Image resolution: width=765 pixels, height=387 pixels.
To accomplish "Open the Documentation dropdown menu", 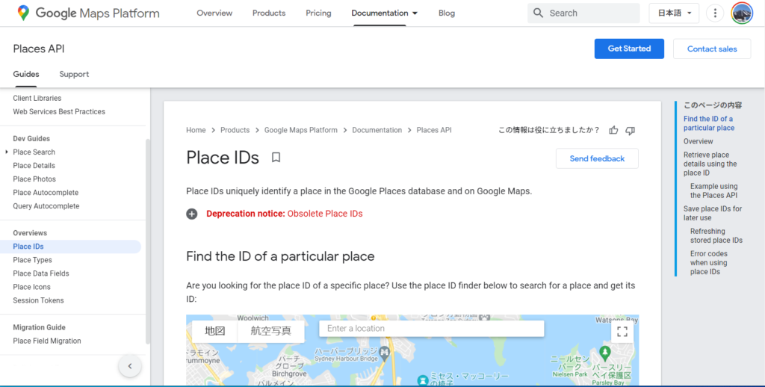I will coord(385,13).
